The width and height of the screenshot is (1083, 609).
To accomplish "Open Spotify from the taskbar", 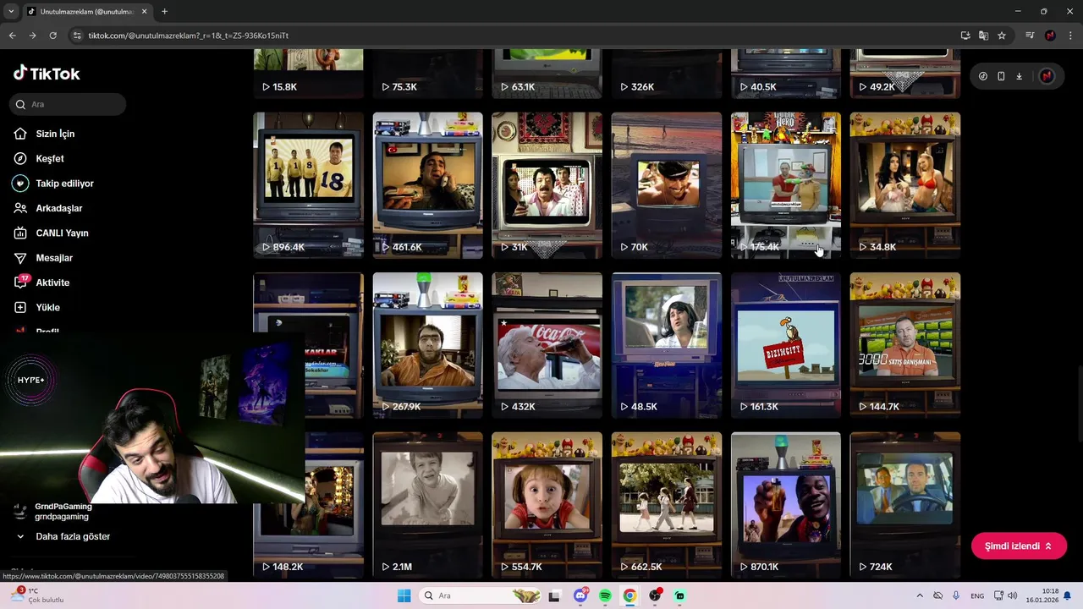I will click(605, 595).
